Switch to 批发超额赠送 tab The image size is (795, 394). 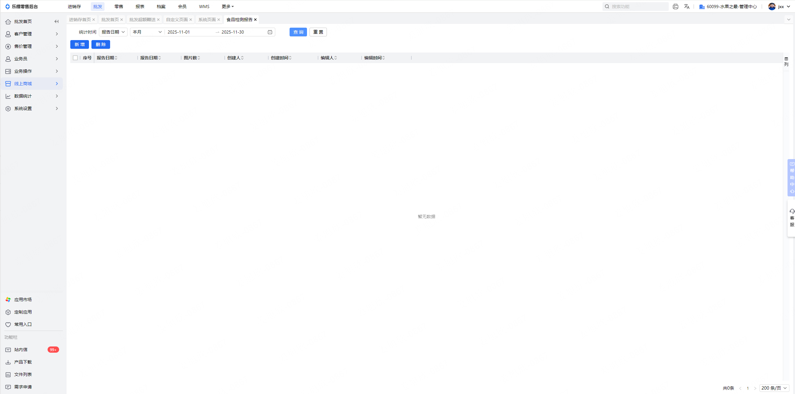click(x=142, y=20)
